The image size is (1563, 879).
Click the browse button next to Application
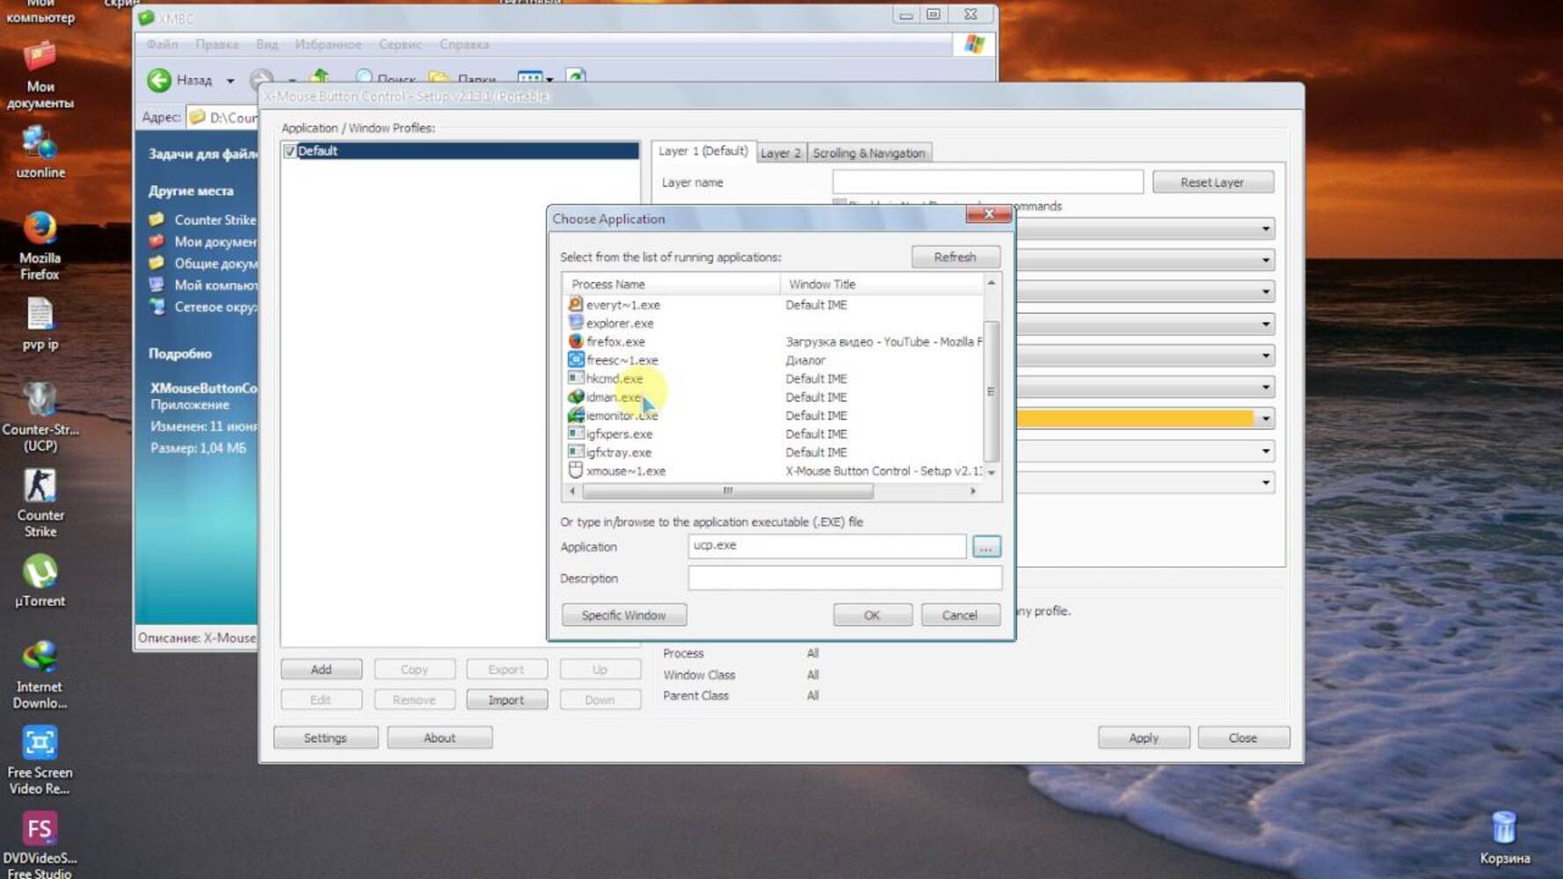click(986, 547)
